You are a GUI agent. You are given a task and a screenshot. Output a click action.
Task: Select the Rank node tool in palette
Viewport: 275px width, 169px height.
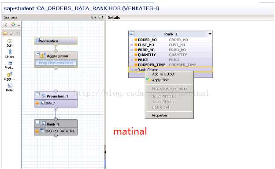[x=10, y=87]
